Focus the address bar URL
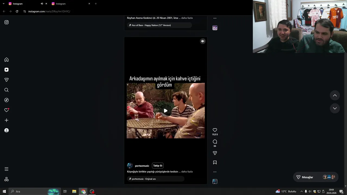Screen dimensions: 347x195 [x=49, y=11]
